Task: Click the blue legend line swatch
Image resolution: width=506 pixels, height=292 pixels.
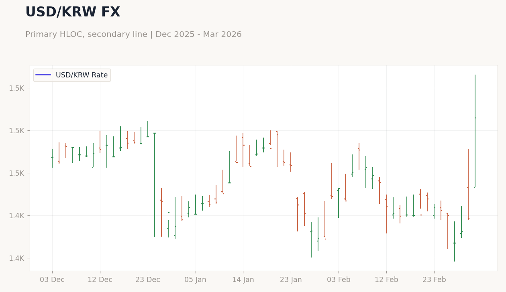Action: (43, 75)
